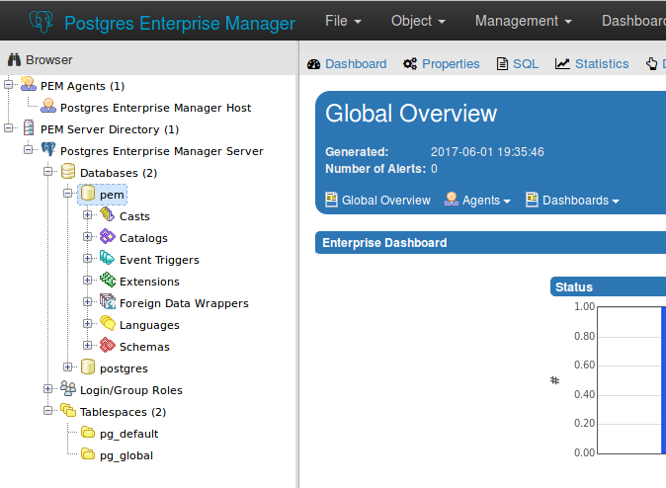
Task: Collapse the PEM Server Directory node
Action: click(9, 127)
